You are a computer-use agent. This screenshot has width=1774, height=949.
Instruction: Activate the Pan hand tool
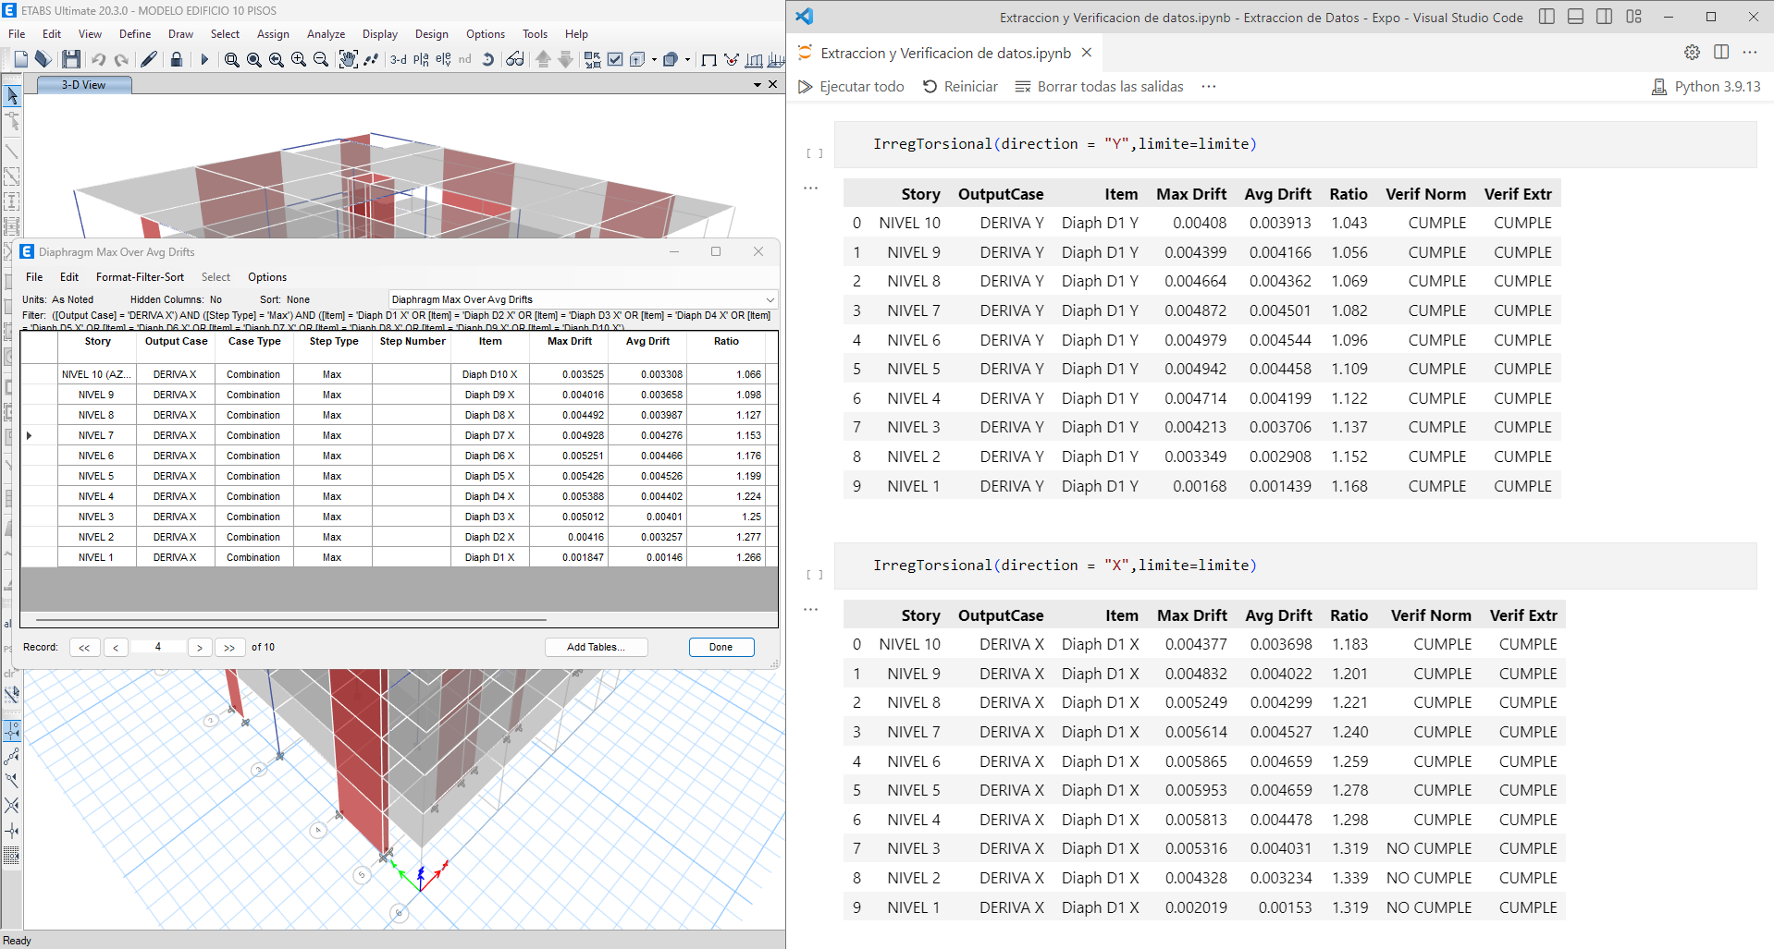tap(348, 59)
